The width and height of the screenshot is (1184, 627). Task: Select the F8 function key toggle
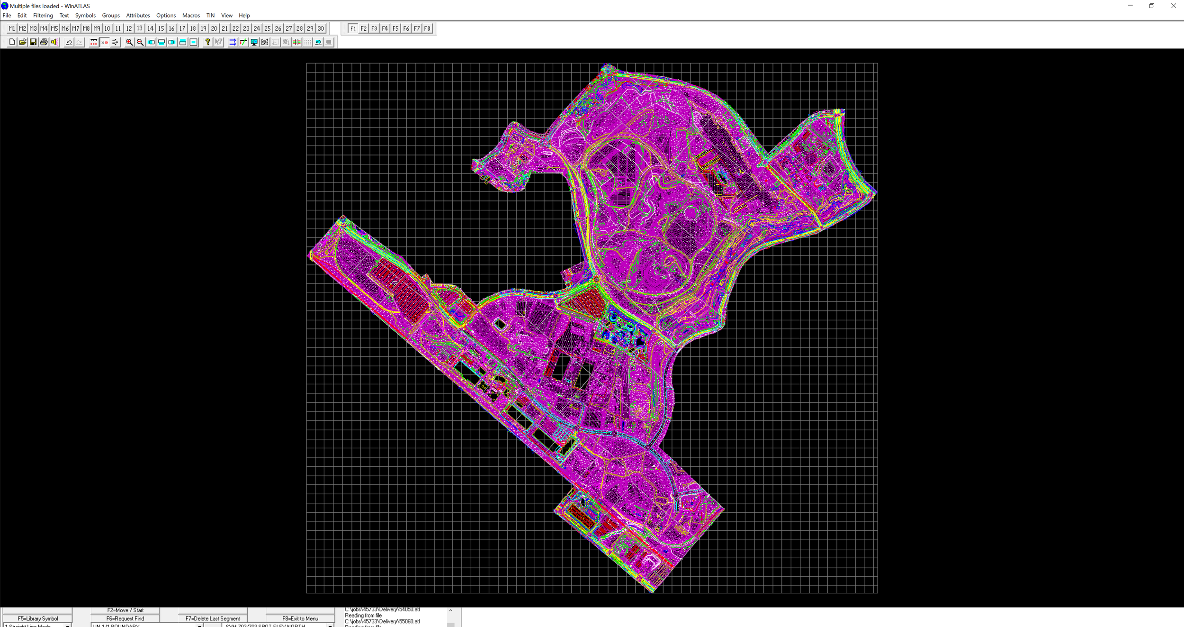pos(427,28)
